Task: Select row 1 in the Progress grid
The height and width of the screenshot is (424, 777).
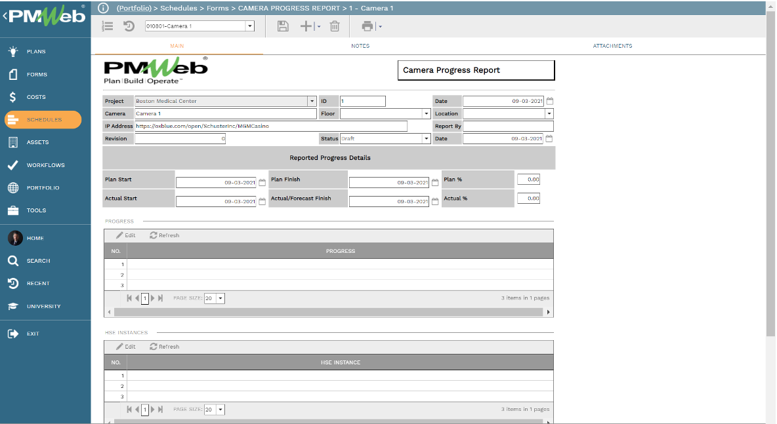Action: (x=329, y=264)
